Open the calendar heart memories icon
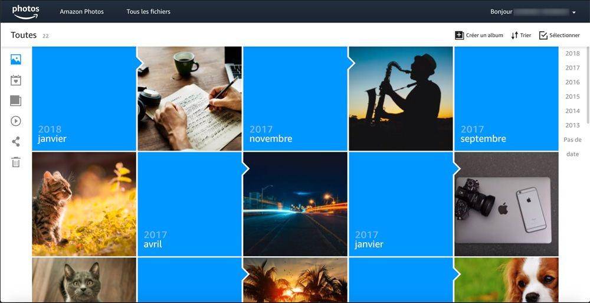Image resolution: width=590 pixels, height=303 pixels. [16, 80]
